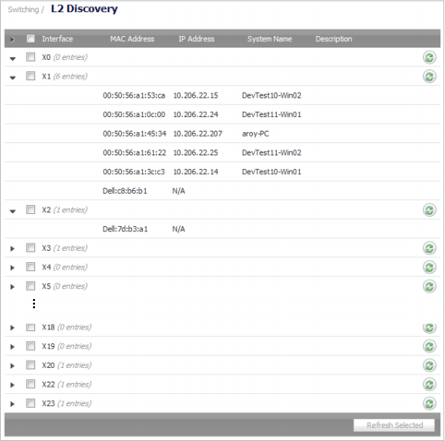445x441 pixels.
Task: Refresh the X18 interface row
Action: click(429, 328)
